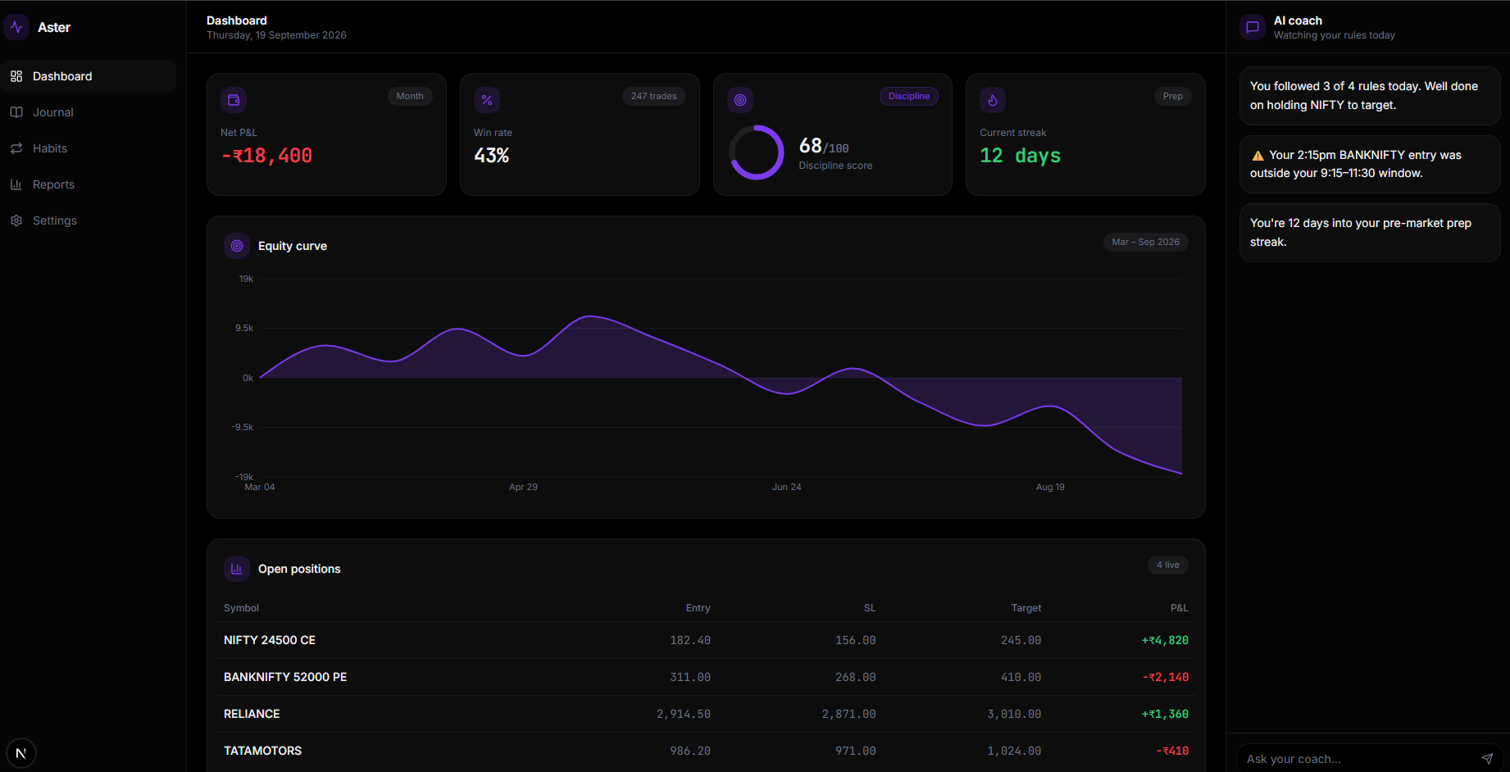
Task: Click the -₹18,400 Net P&L value
Action: click(267, 156)
